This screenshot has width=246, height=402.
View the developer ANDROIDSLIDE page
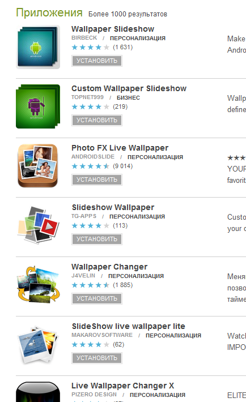click(93, 157)
